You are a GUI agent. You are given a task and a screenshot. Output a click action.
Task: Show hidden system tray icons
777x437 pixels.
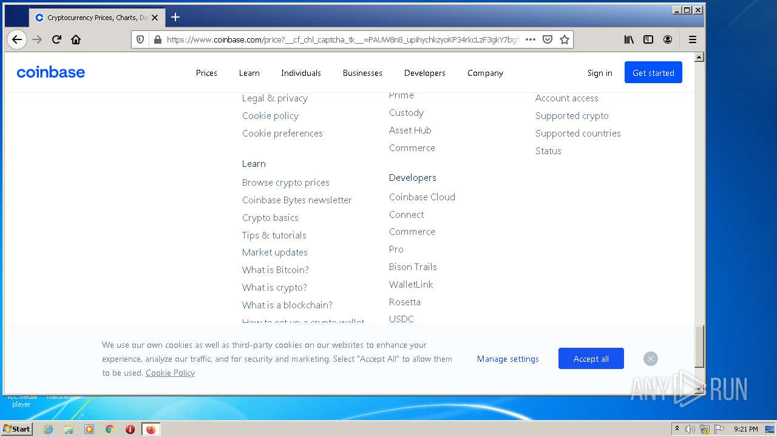tap(677, 429)
